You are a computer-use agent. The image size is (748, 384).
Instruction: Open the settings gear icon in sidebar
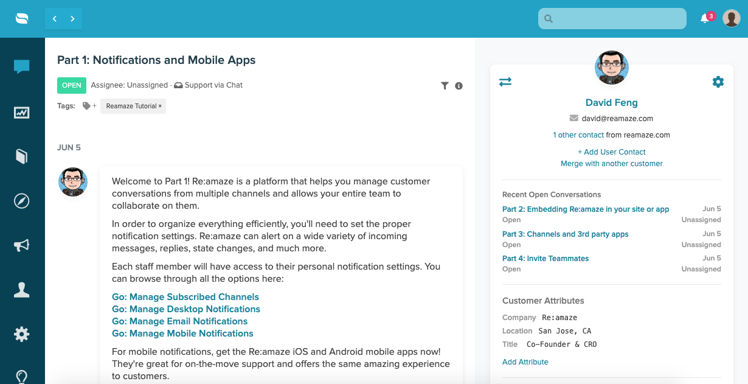click(x=22, y=334)
